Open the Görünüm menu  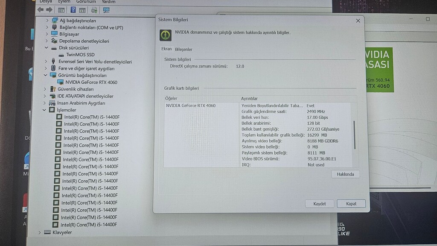pyautogui.click(x=86, y=2)
